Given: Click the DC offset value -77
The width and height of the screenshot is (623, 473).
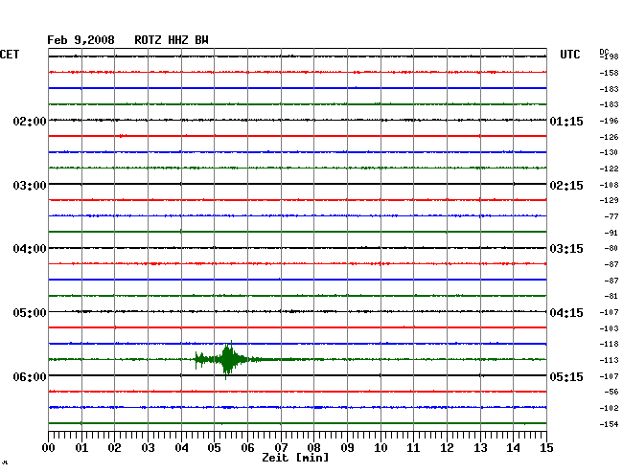Looking at the screenshot, I should coord(611,216).
